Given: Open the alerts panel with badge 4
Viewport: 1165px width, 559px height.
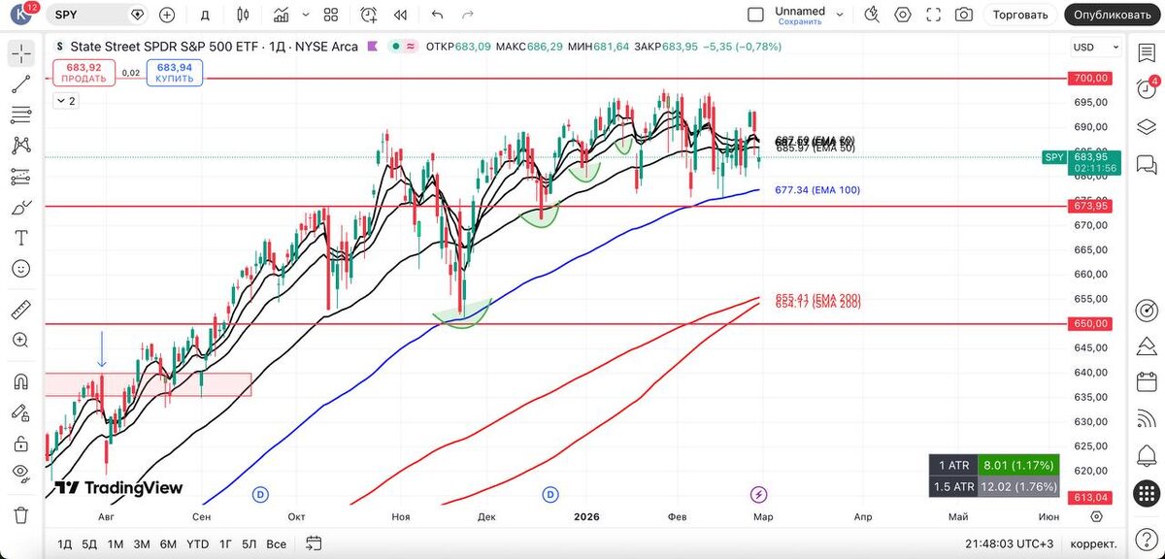Looking at the screenshot, I should pyautogui.click(x=1145, y=87).
